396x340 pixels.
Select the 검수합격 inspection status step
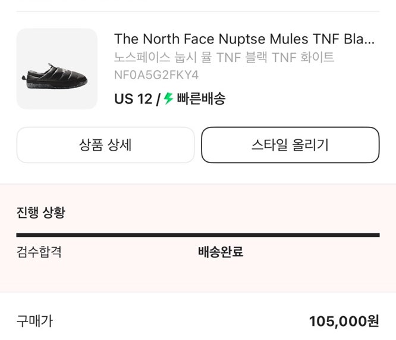pyautogui.click(x=39, y=252)
